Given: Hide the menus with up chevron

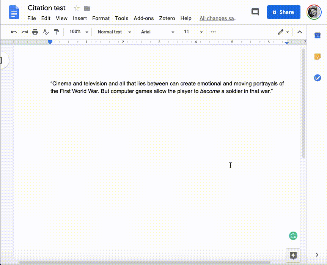Looking at the screenshot, I should (x=300, y=32).
